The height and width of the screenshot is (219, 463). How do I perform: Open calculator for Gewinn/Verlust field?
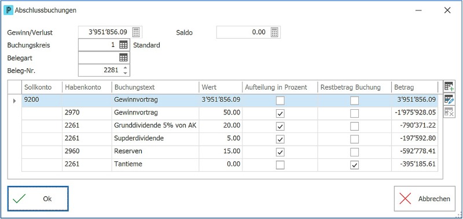(x=136, y=32)
